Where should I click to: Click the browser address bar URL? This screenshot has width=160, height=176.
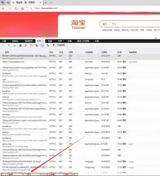click(46, 8)
